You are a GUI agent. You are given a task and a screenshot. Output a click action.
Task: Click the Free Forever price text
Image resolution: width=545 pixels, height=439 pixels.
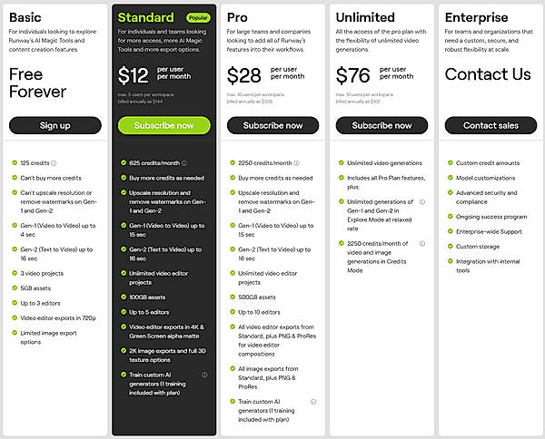coord(38,83)
